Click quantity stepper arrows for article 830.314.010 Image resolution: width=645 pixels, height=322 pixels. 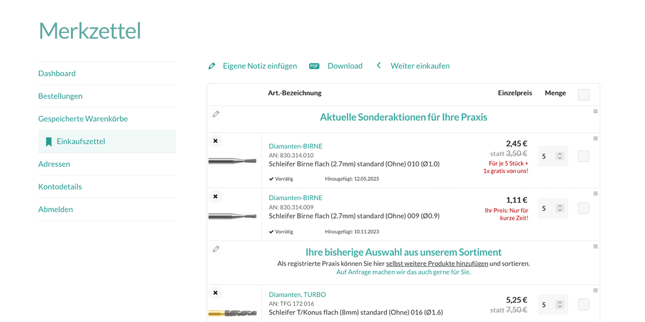[560, 156]
